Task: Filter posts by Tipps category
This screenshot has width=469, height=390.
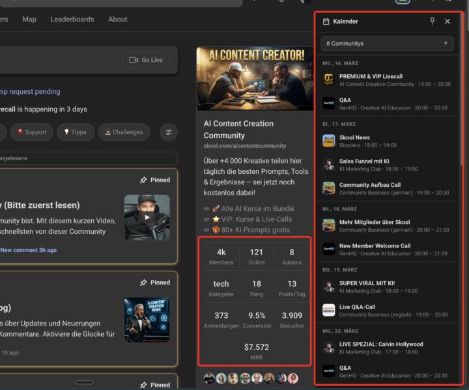Action: pyautogui.click(x=76, y=132)
